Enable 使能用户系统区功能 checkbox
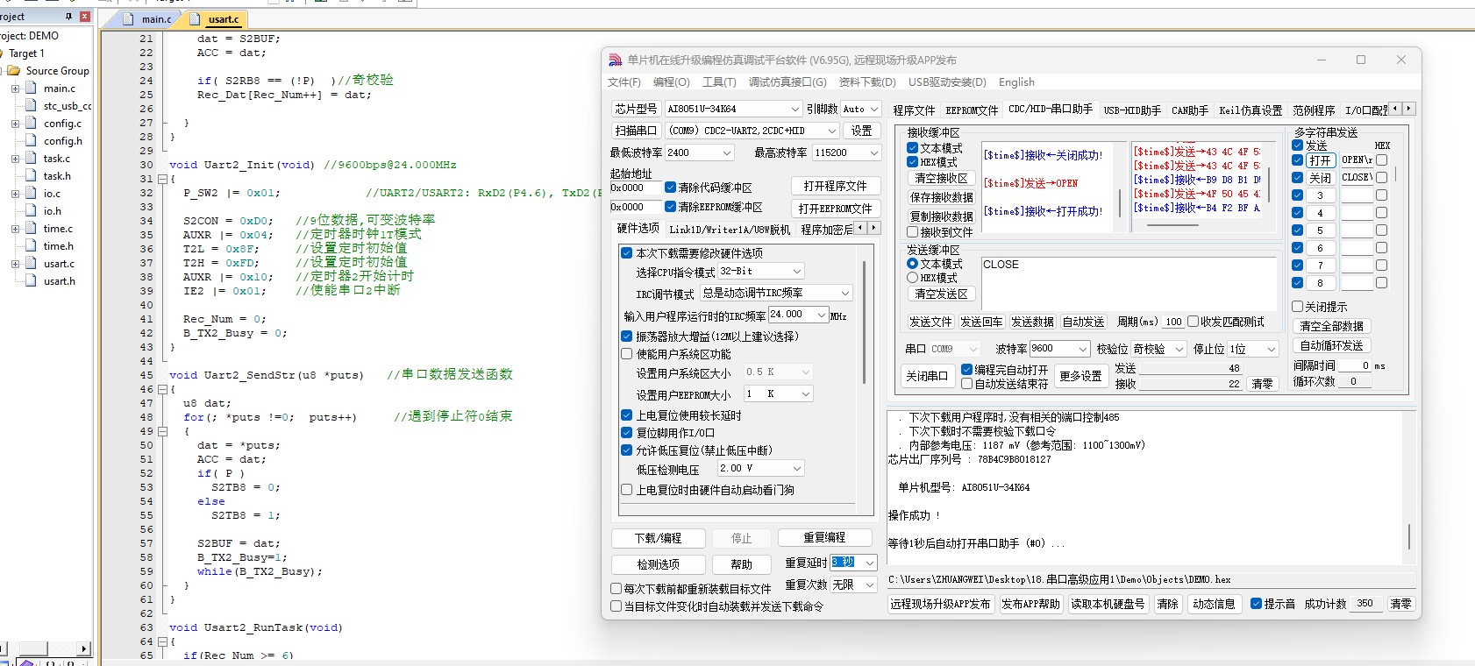This screenshot has width=1475, height=666. 626,354
